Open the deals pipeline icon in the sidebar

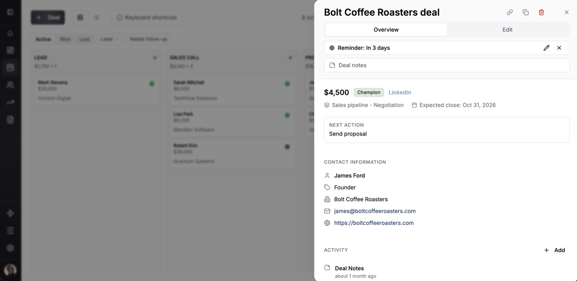click(x=10, y=67)
